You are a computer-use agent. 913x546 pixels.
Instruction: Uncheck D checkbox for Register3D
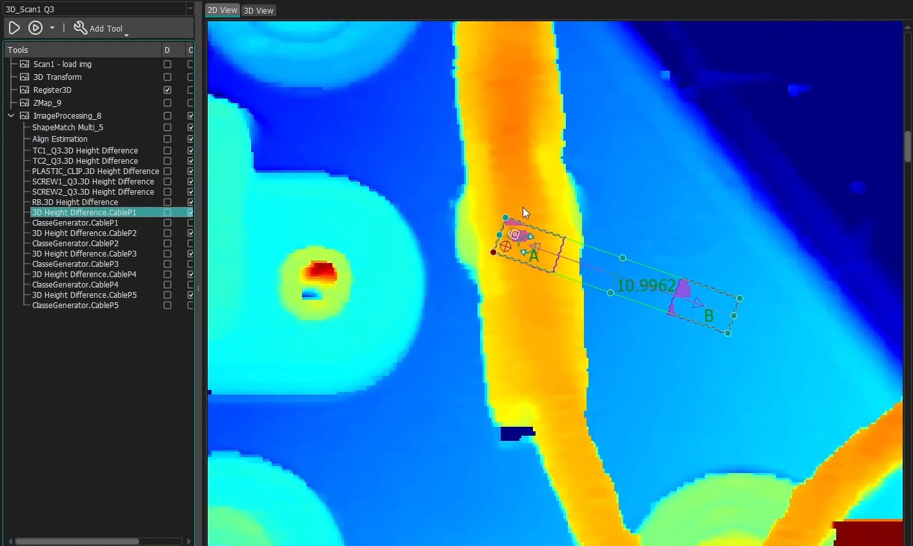click(x=168, y=90)
